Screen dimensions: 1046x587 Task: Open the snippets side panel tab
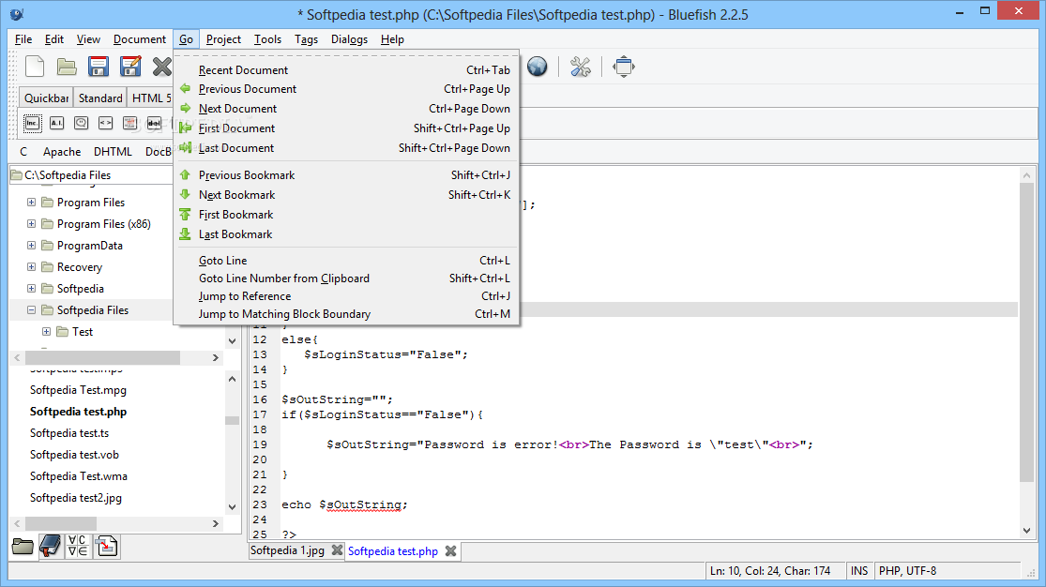tap(106, 547)
